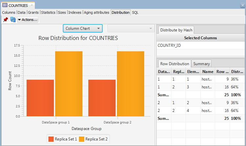The height and width of the screenshot is (146, 246).
Task: Open the tab list dropdown at top right
Action: 242,6
